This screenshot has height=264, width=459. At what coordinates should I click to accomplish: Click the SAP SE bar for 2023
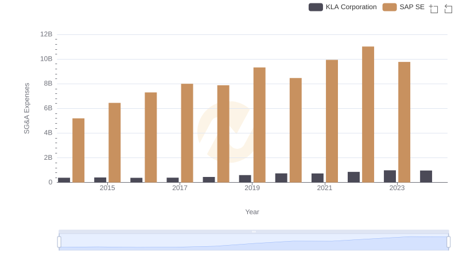[x=404, y=122]
